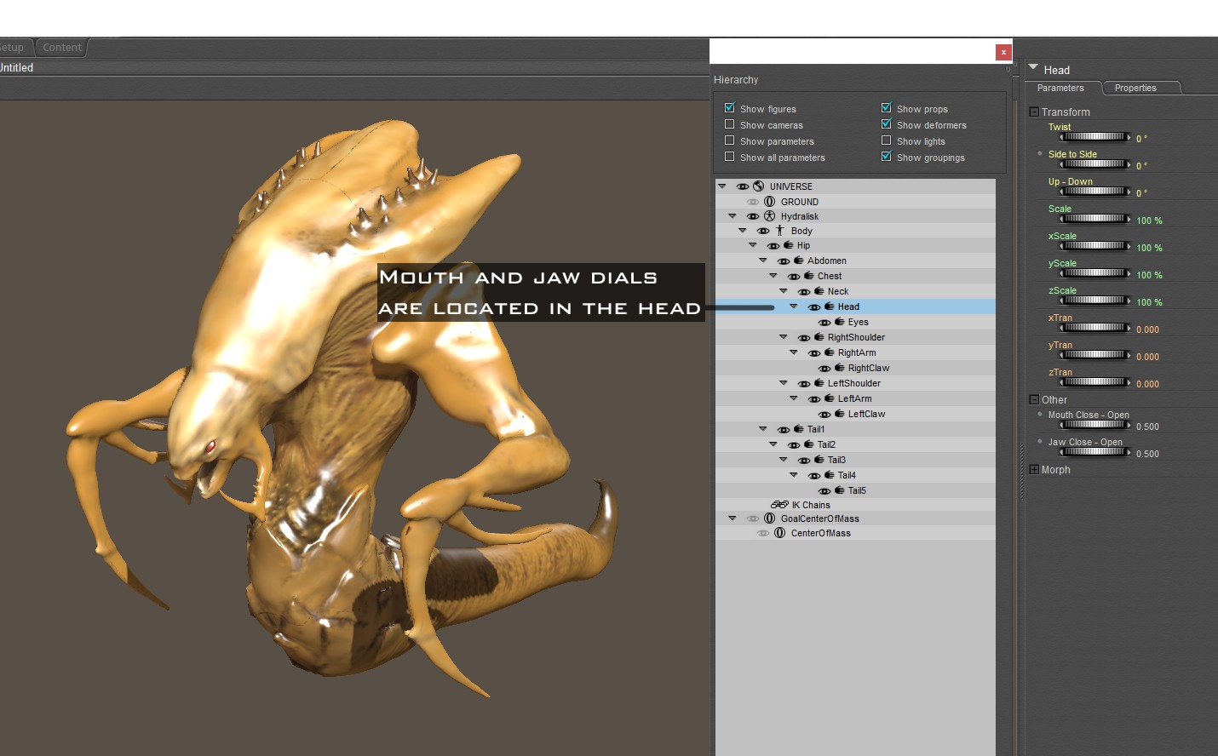This screenshot has height=756, width=1218.
Task: Open the Head actor dropdown arrow
Action: point(1033,67)
